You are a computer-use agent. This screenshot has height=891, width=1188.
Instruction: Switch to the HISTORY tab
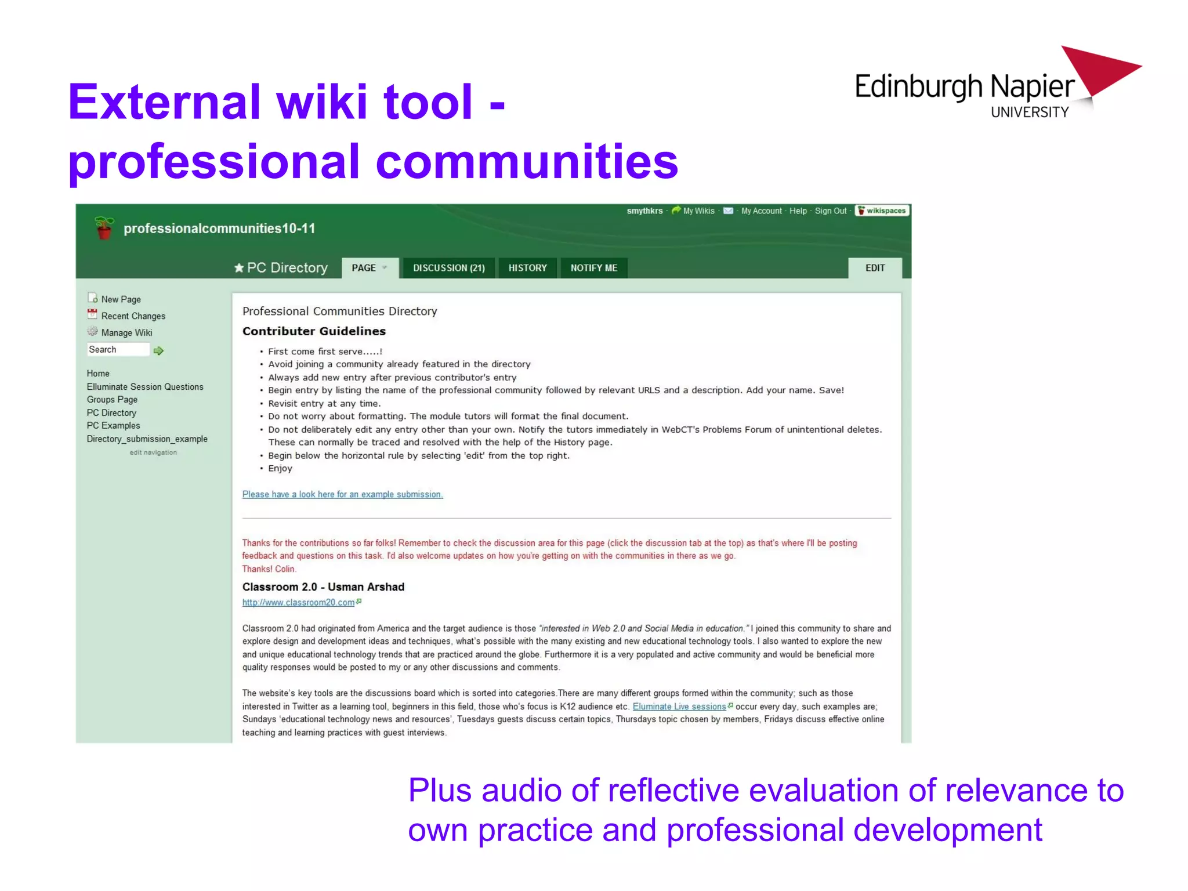tap(527, 268)
